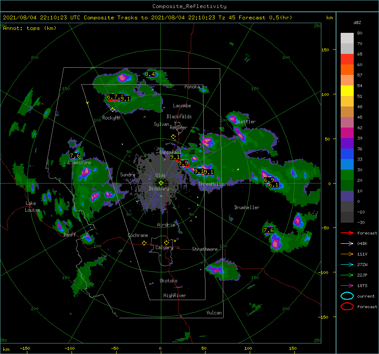Click the RedDeer city label
The height and width of the screenshot is (354, 379).
179,128
